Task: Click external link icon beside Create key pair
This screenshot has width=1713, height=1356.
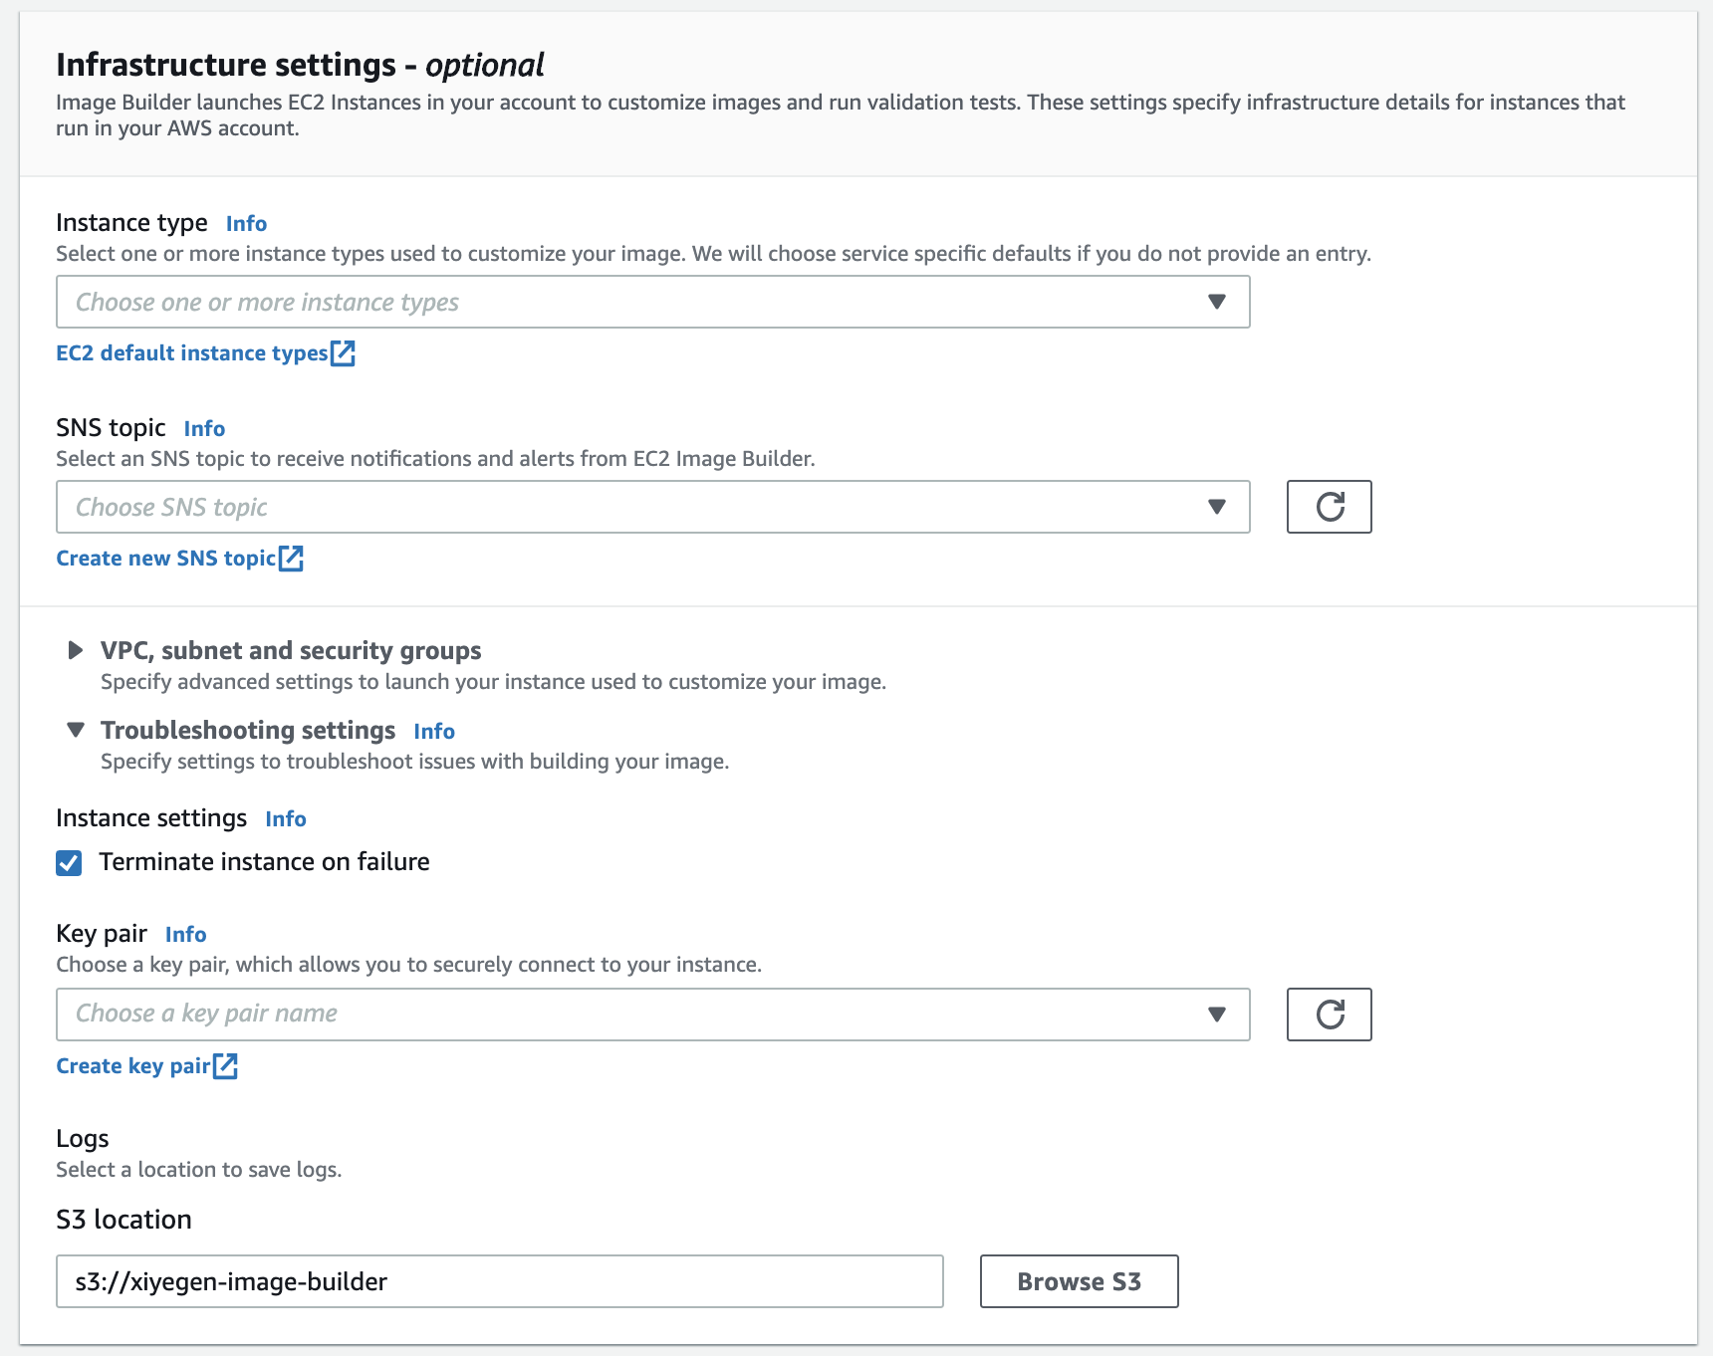Action: point(225,1066)
